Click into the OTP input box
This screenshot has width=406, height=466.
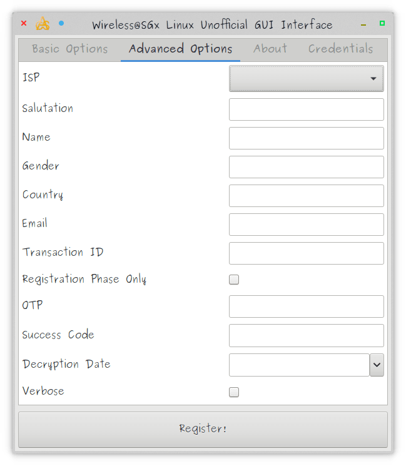click(307, 306)
